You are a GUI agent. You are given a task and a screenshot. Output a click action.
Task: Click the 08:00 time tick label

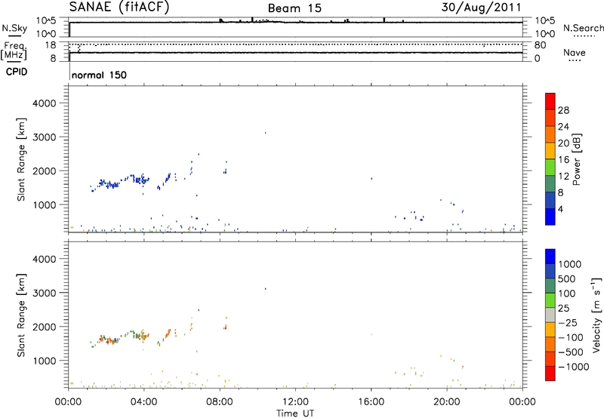(220, 402)
